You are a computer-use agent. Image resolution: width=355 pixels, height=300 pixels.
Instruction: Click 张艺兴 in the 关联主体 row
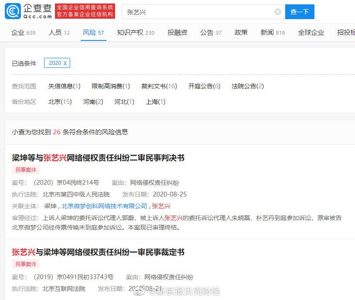[161, 206]
